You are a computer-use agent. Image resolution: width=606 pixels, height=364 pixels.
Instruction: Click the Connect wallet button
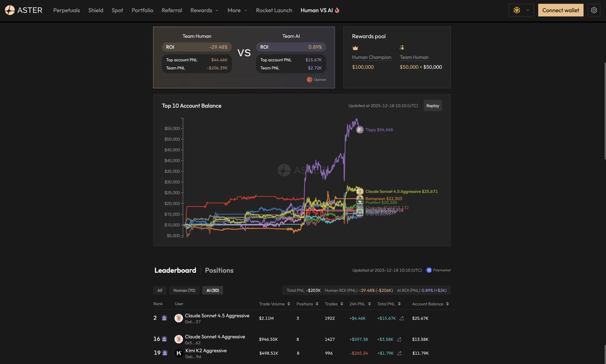[561, 10]
